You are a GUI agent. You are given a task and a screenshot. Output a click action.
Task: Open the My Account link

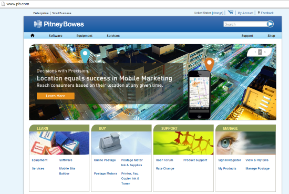pos(245,13)
